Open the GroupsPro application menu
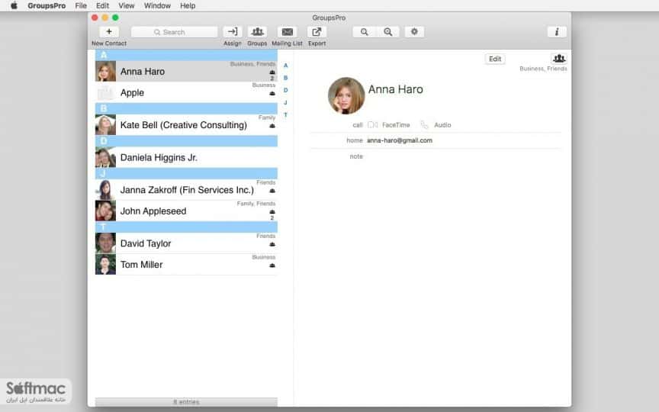Screen dimensions: 659x412 tap(47, 6)
